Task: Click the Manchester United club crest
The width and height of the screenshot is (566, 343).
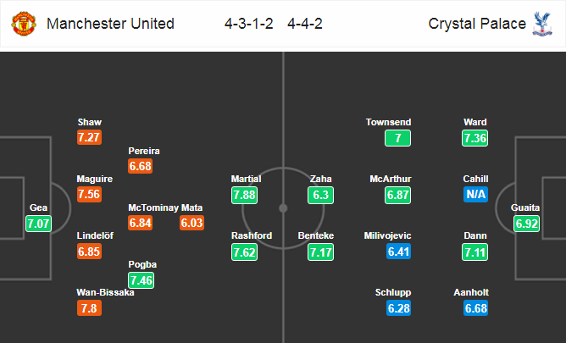Action: pos(24,24)
